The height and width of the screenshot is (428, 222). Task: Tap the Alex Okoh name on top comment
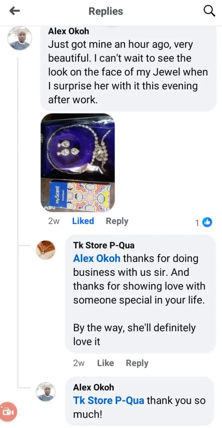tap(69, 31)
